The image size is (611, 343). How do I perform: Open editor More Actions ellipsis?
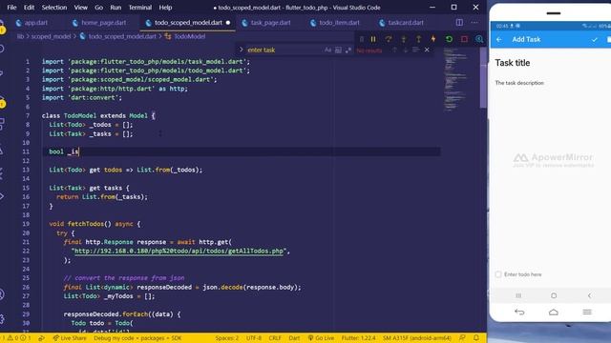pyautogui.click(x=474, y=23)
